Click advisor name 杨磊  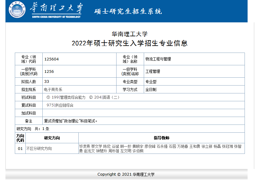217,146
